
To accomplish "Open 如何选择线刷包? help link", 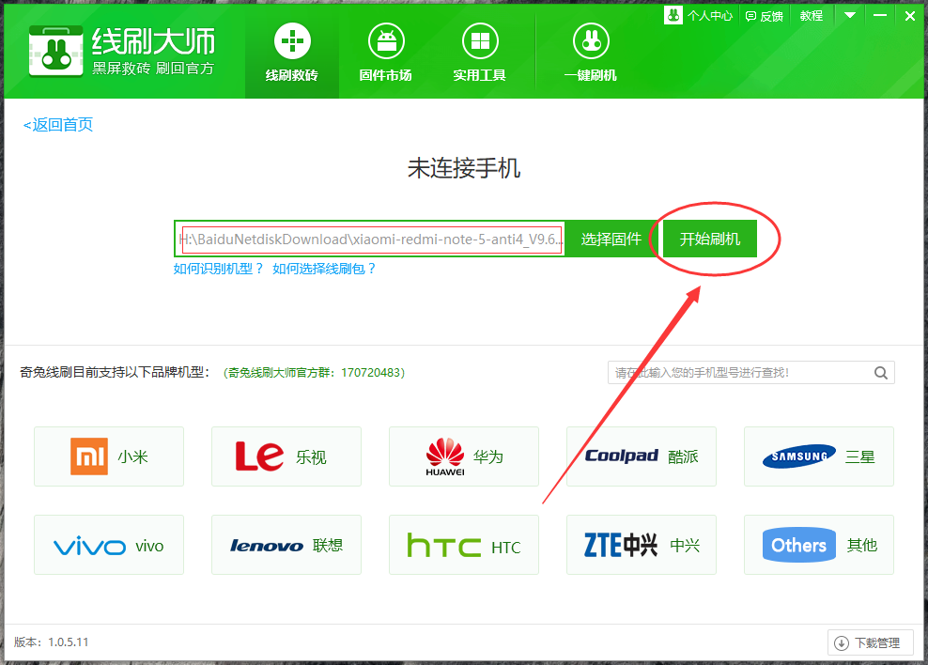I will click(x=324, y=269).
